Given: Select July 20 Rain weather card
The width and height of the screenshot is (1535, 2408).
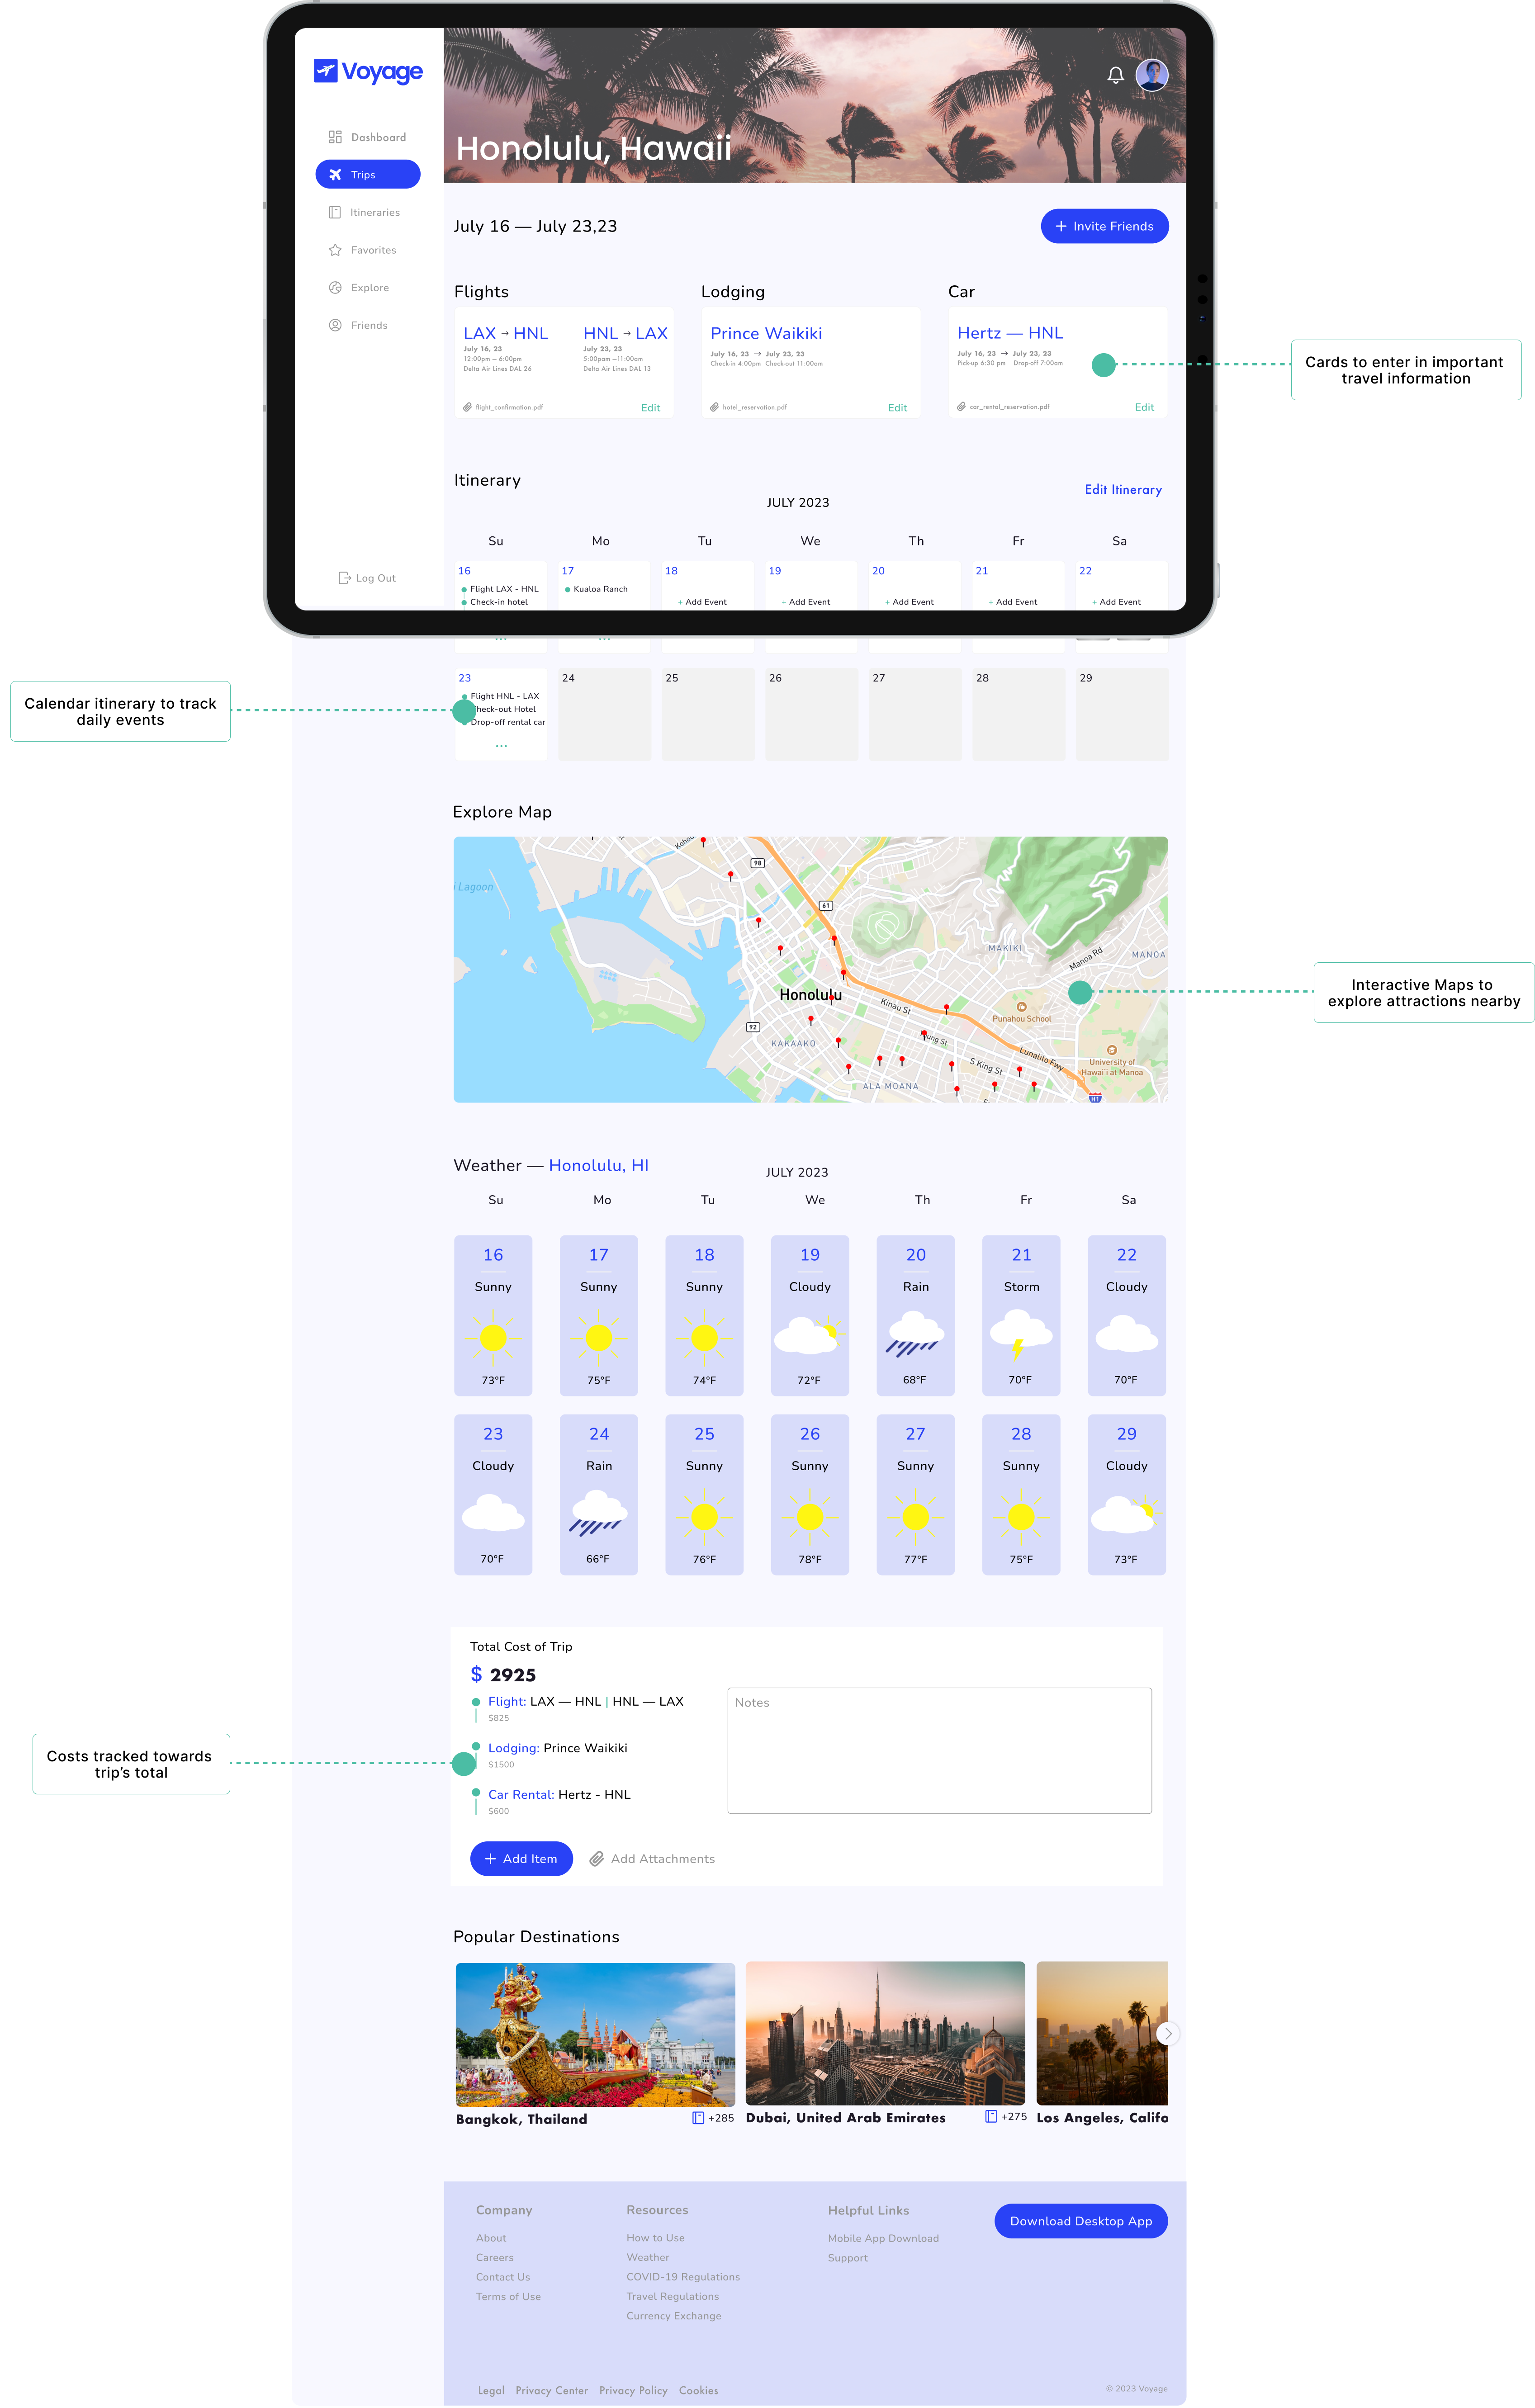Looking at the screenshot, I should (x=915, y=1315).
